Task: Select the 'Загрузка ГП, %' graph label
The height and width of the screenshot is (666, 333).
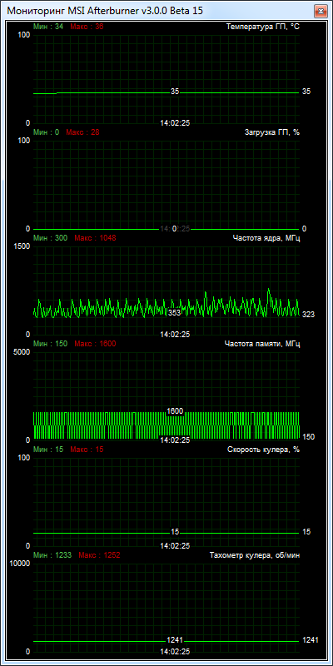Action: point(272,132)
